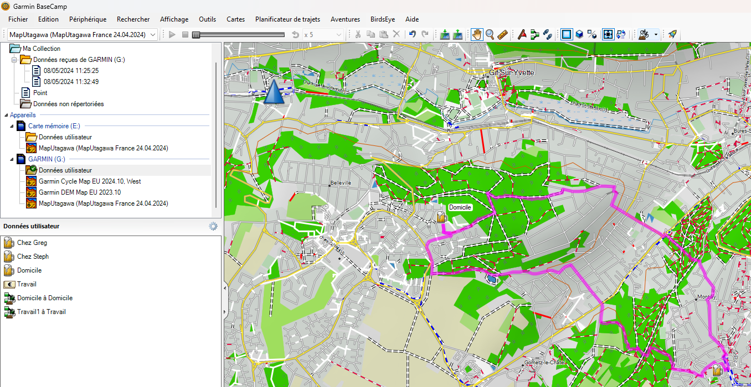The height and width of the screenshot is (387, 751).
Task: Select the Chez Steph waypoint
Action: [x=33, y=257]
